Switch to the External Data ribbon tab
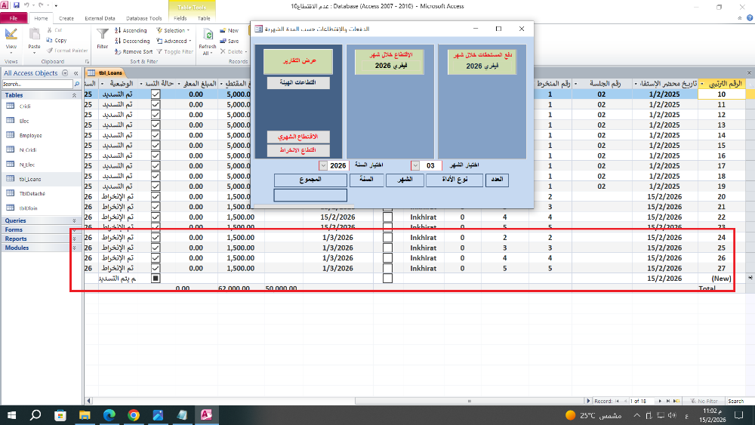755x425 pixels. pyautogui.click(x=100, y=18)
